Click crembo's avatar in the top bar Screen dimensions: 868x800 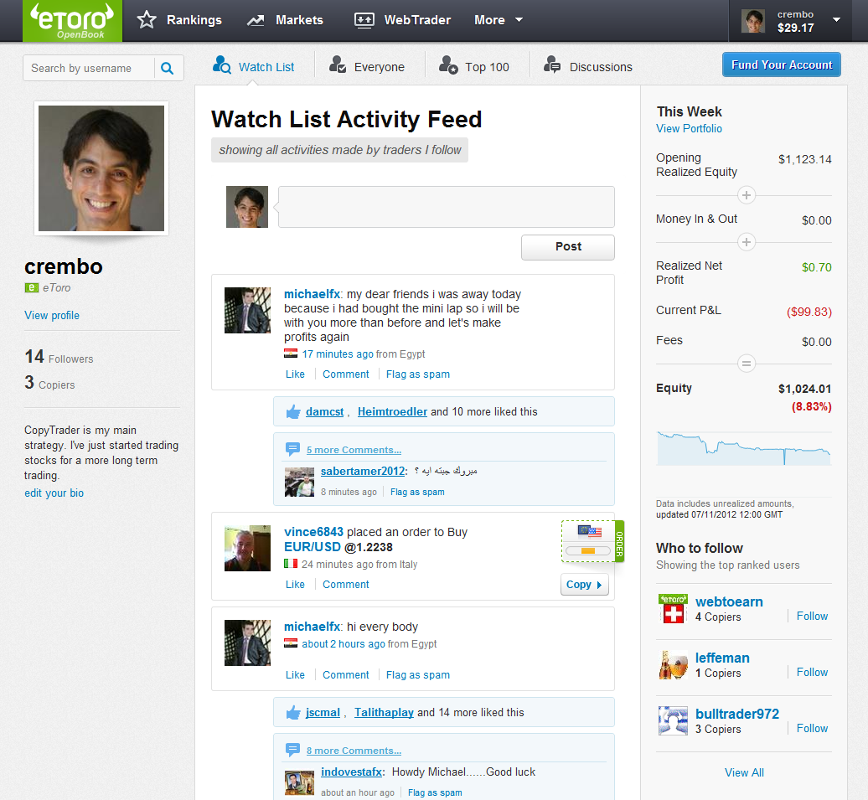753,21
